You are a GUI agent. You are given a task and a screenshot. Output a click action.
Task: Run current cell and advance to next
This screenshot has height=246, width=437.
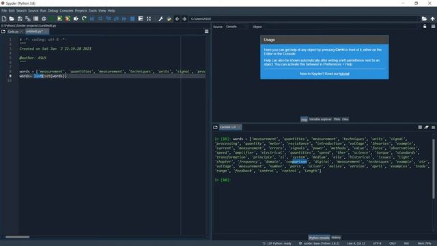click(x=68, y=18)
